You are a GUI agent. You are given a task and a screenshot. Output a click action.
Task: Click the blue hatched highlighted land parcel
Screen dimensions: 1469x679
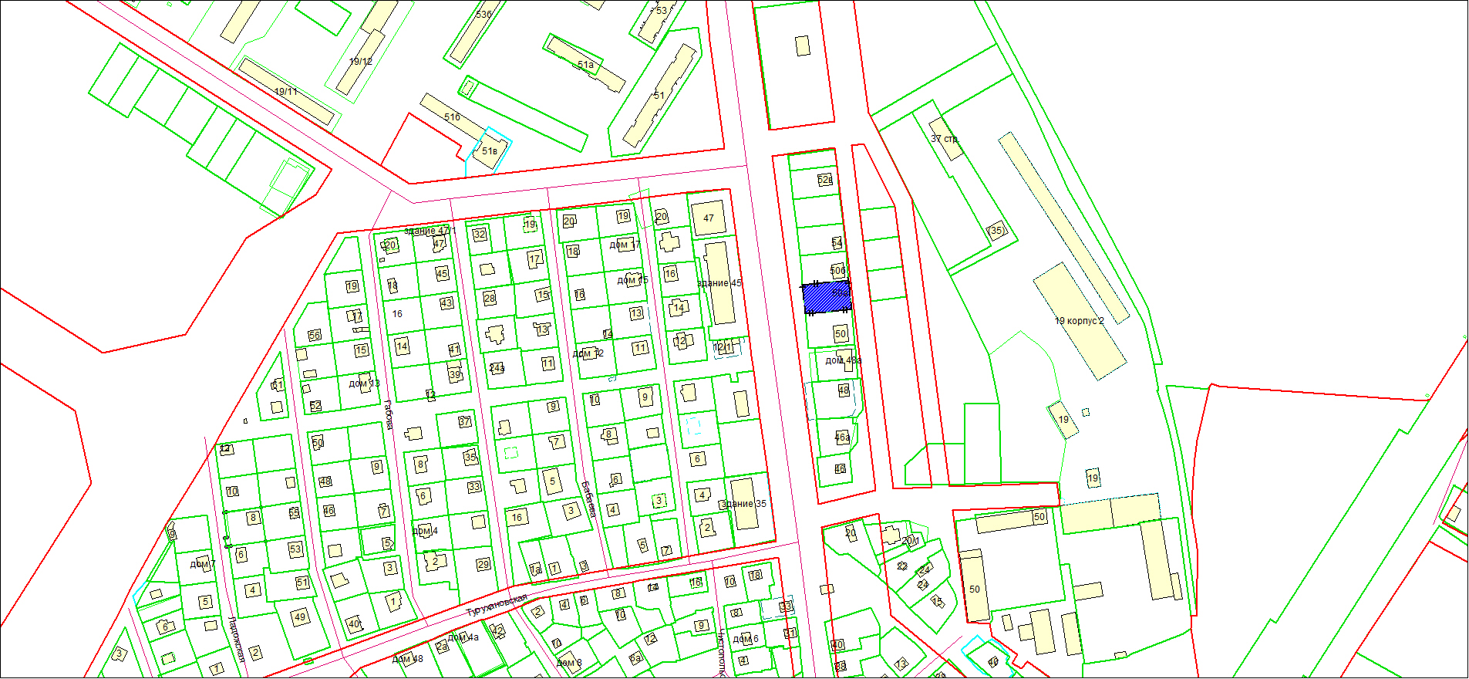click(827, 297)
